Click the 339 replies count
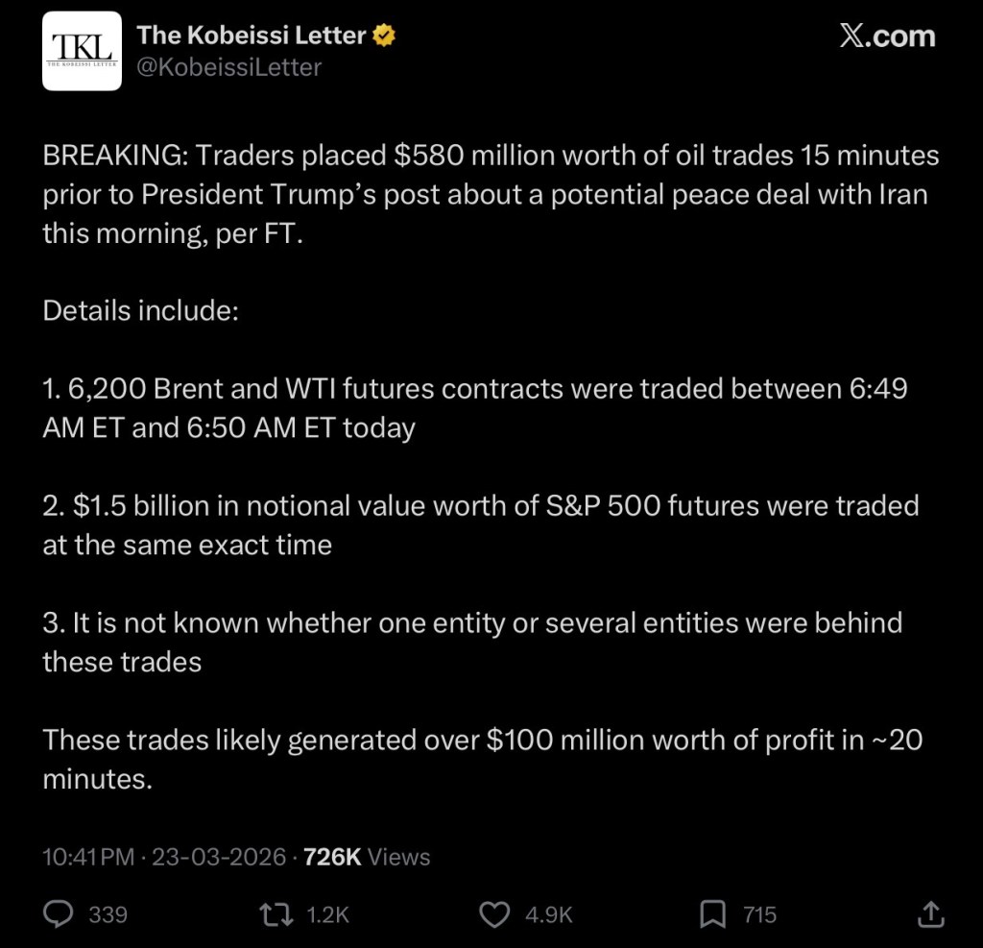 [x=108, y=914]
